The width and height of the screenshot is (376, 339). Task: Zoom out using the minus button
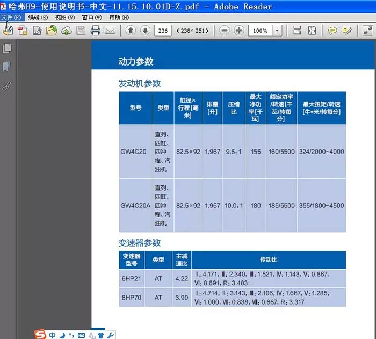coord(225,31)
